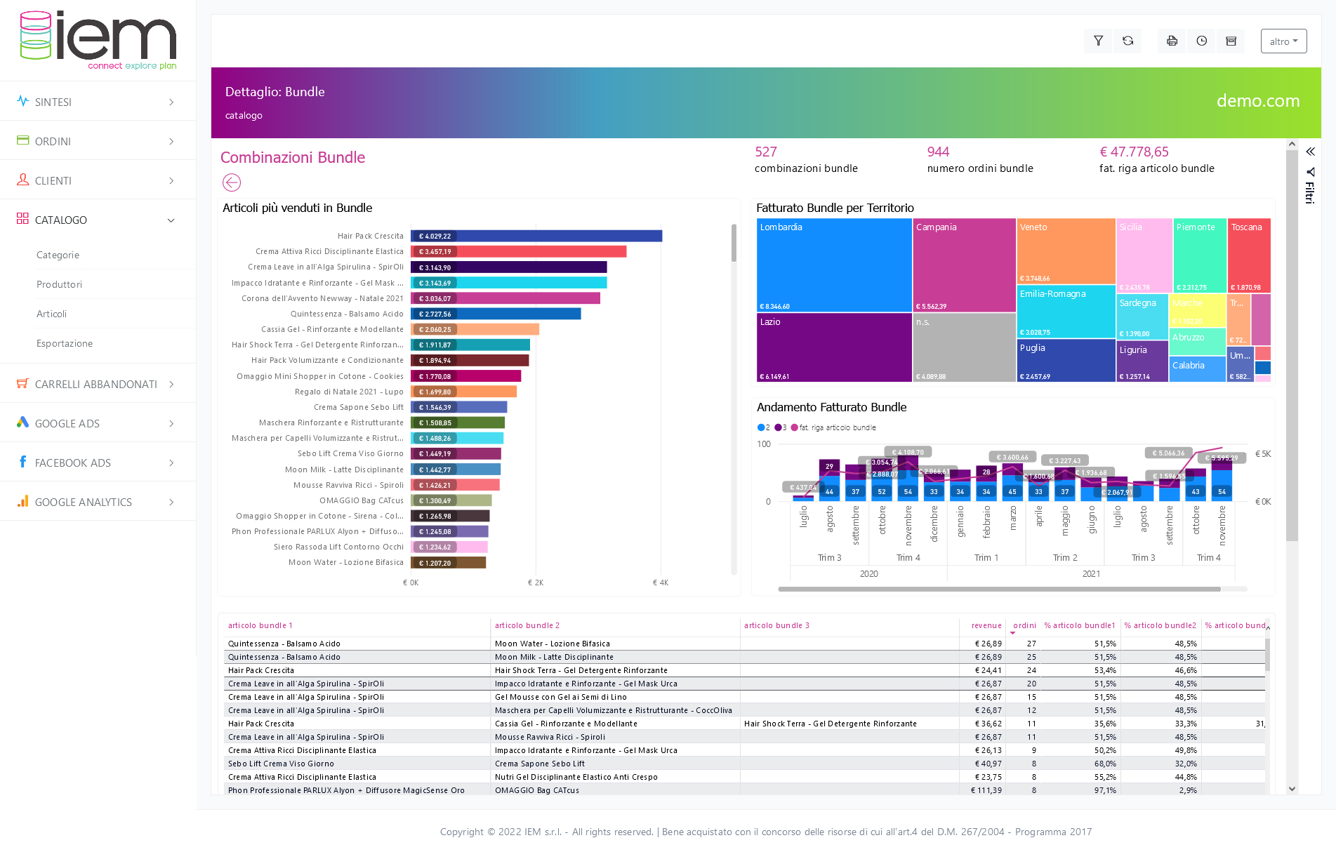Open the clock history icon
Image resolution: width=1336 pixels, height=852 pixels.
[1201, 41]
